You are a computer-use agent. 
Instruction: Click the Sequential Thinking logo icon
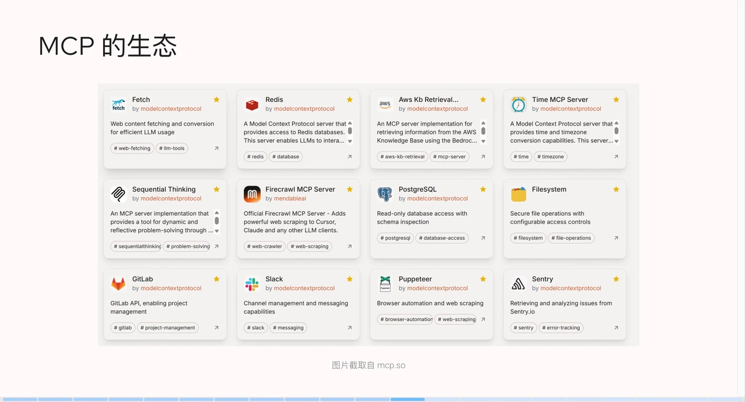[x=119, y=194]
